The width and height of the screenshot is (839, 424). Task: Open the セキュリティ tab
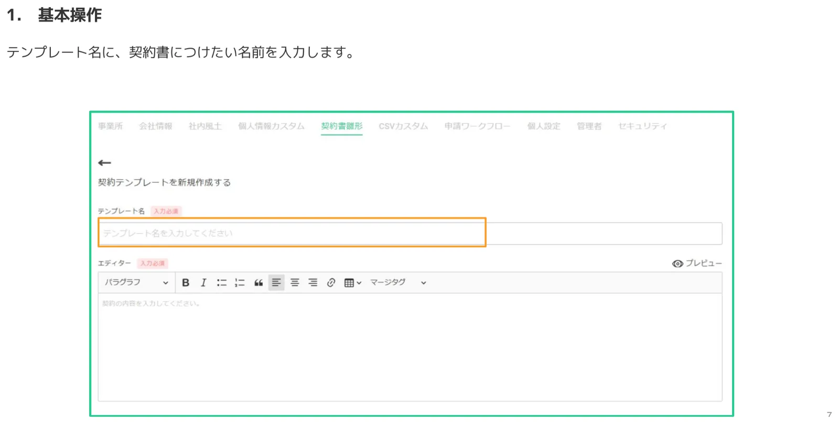[x=642, y=126]
